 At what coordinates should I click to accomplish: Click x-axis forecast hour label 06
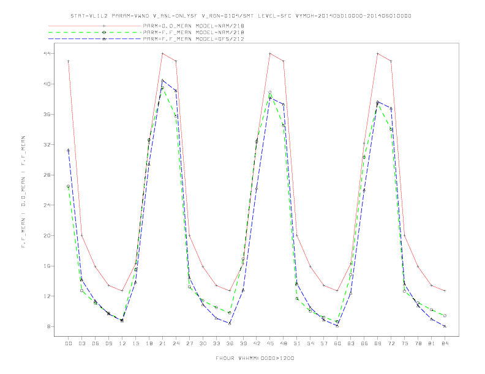96,343
